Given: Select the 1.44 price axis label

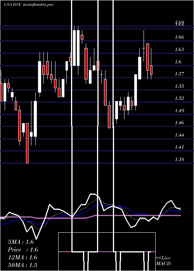Looking at the screenshot, I should click(x=179, y=135).
